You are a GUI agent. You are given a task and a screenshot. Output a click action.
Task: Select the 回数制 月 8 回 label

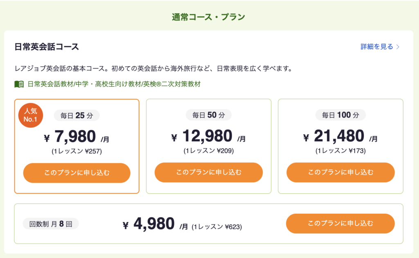pos(51,224)
